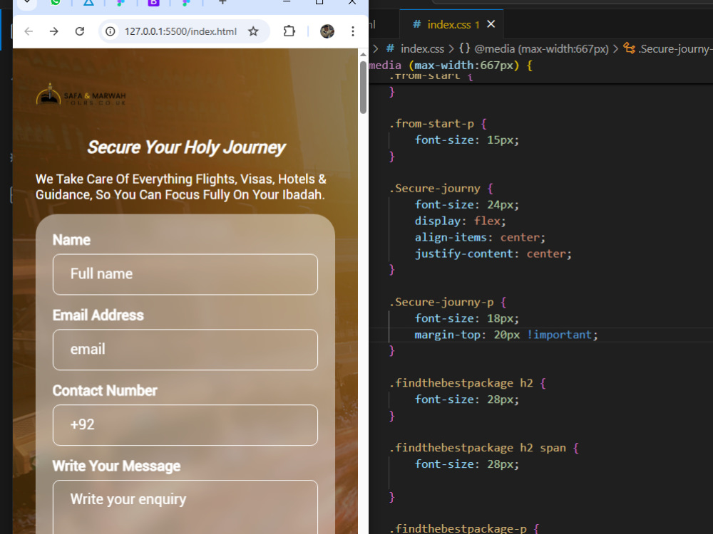Viewport: 713px width, 534px height.
Task: Open a new browser tab
Action: coord(222,2)
